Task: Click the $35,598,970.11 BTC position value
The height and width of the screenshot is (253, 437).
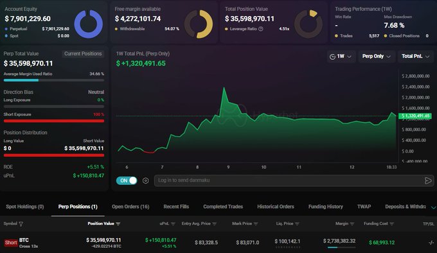Action: tap(103, 240)
